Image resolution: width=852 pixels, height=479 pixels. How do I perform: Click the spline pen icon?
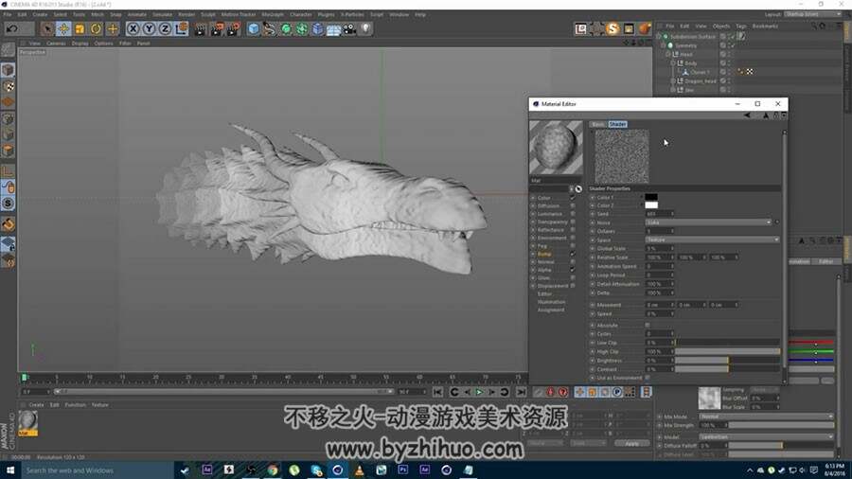click(270, 29)
